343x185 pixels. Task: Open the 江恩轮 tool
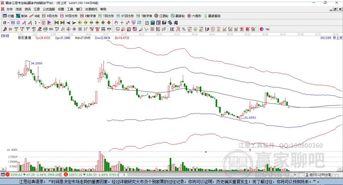(161, 16)
